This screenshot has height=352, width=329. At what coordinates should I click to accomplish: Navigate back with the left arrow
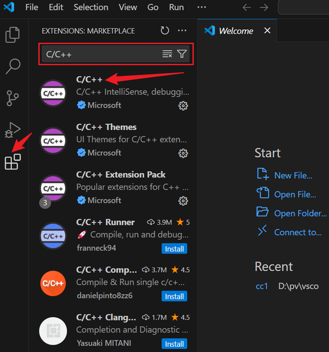point(247,8)
